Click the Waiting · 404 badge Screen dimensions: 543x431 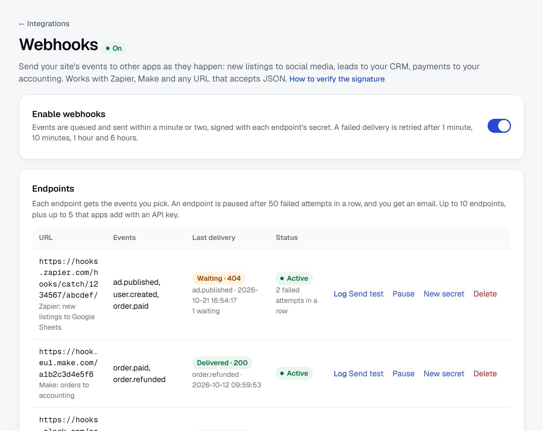pyautogui.click(x=219, y=278)
